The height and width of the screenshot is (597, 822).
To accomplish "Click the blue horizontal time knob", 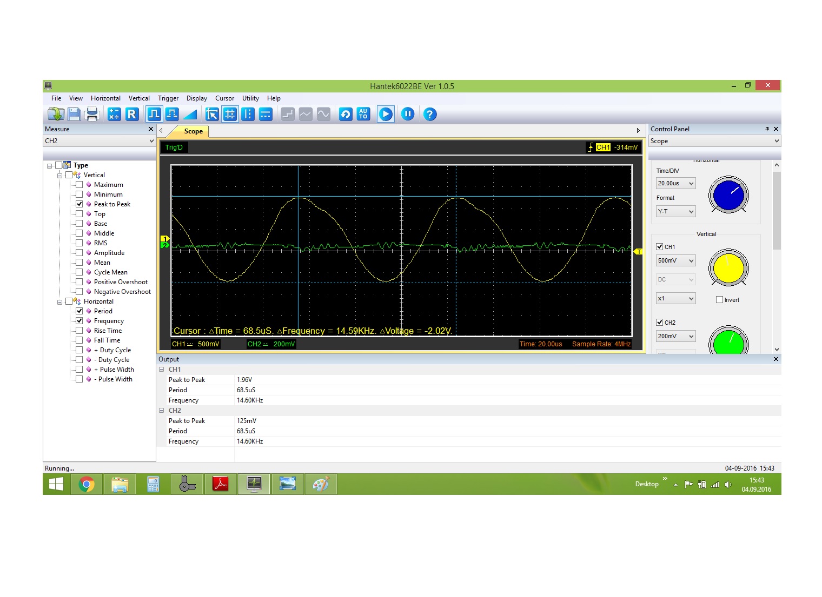I will click(728, 194).
